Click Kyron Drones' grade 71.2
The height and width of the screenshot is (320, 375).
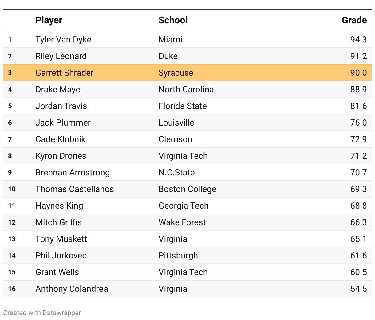[x=358, y=156]
